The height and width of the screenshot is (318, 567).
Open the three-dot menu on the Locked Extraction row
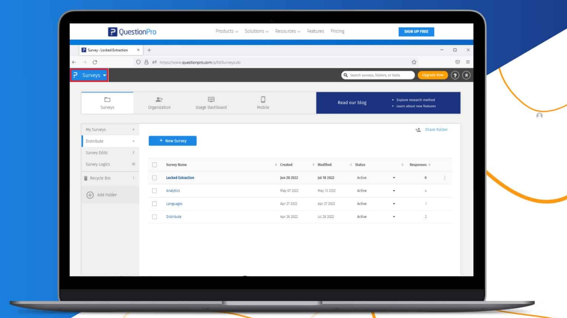pos(445,178)
